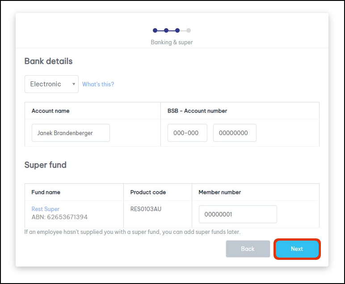Image resolution: width=345 pixels, height=284 pixels.
Task: Click the note about adding super funds later
Action: pos(132,232)
